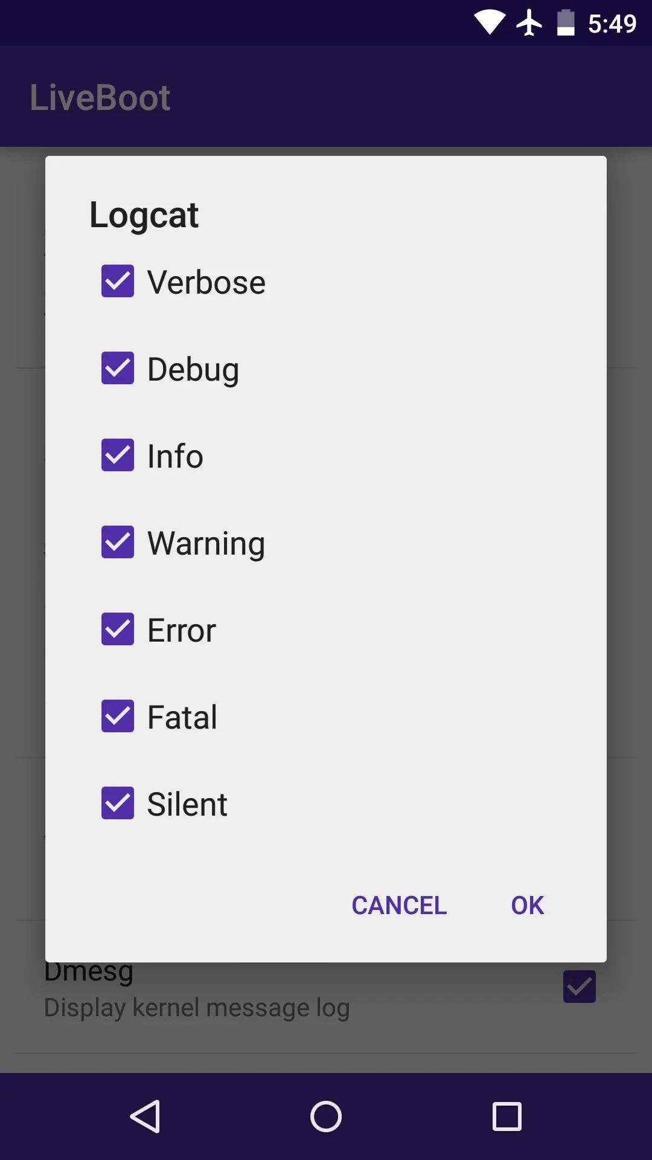Image resolution: width=652 pixels, height=1160 pixels.
Task: Tap the clock in the status bar
Action: click(x=612, y=24)
